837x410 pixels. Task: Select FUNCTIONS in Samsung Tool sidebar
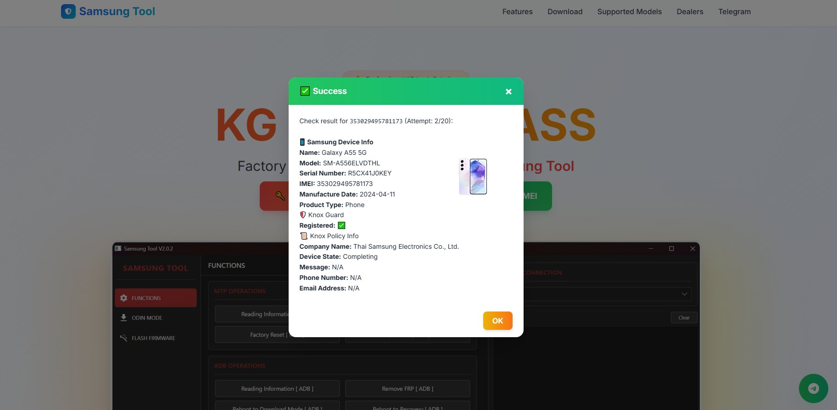click(x=156, y=298)
